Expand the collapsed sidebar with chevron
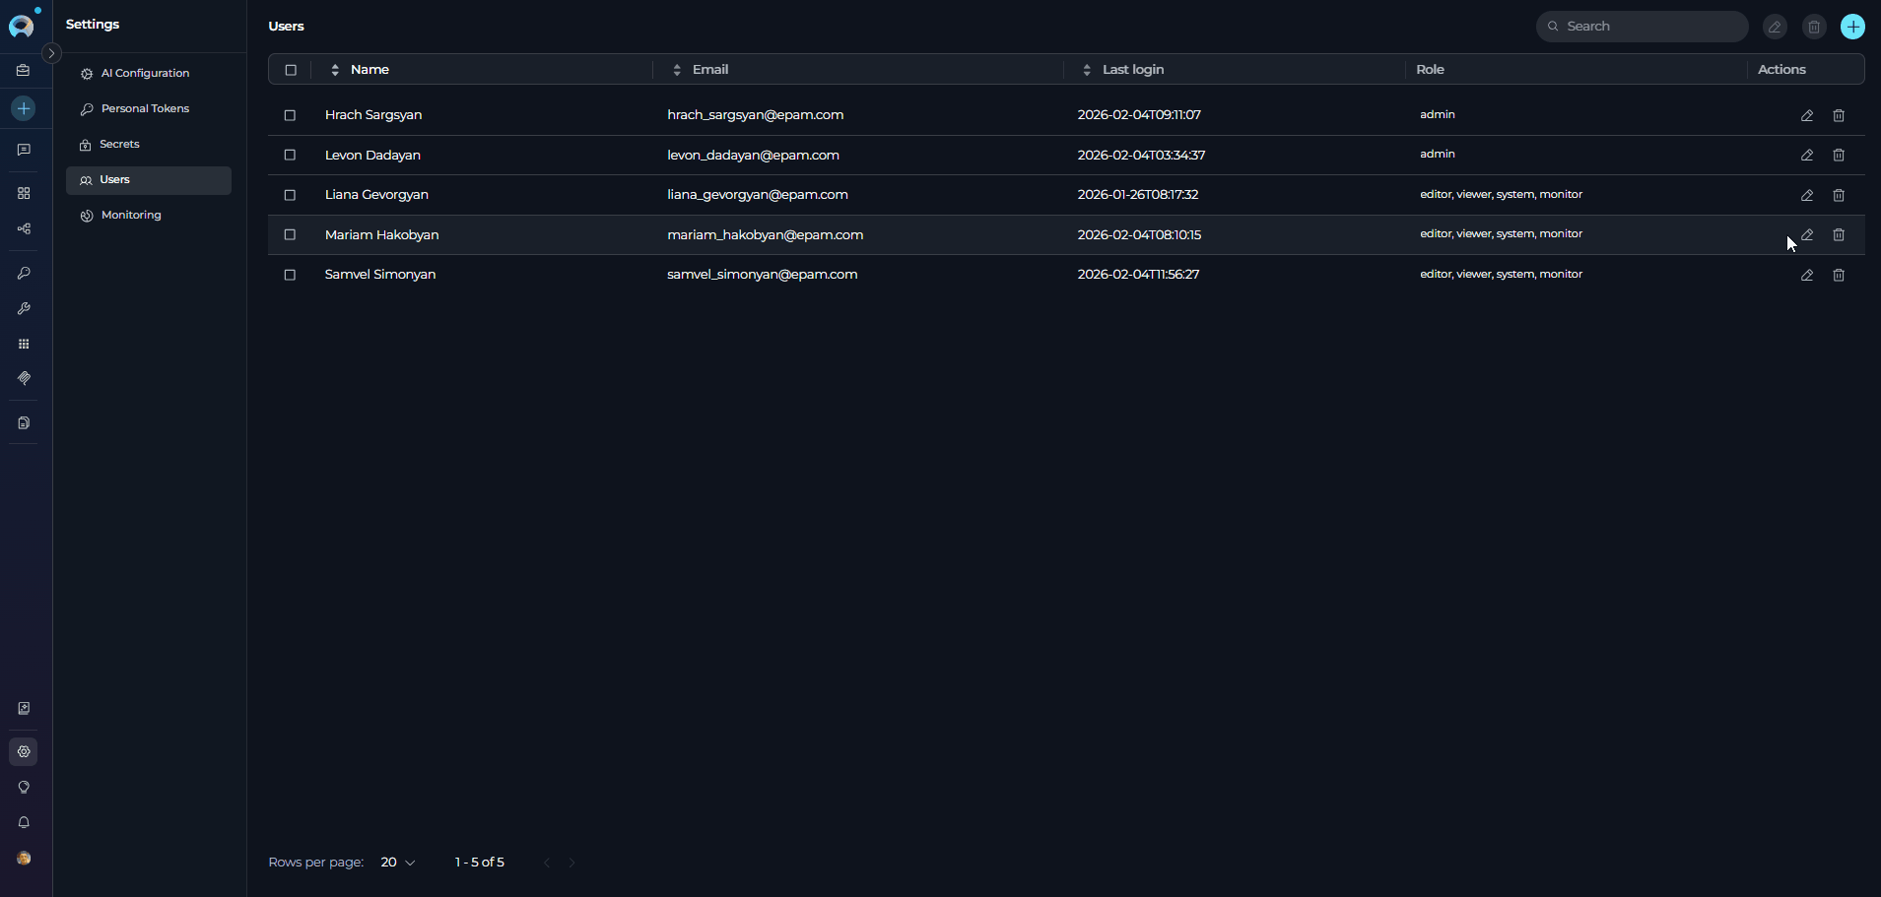This screenshot has height=897, width=1881. [51, 53]
